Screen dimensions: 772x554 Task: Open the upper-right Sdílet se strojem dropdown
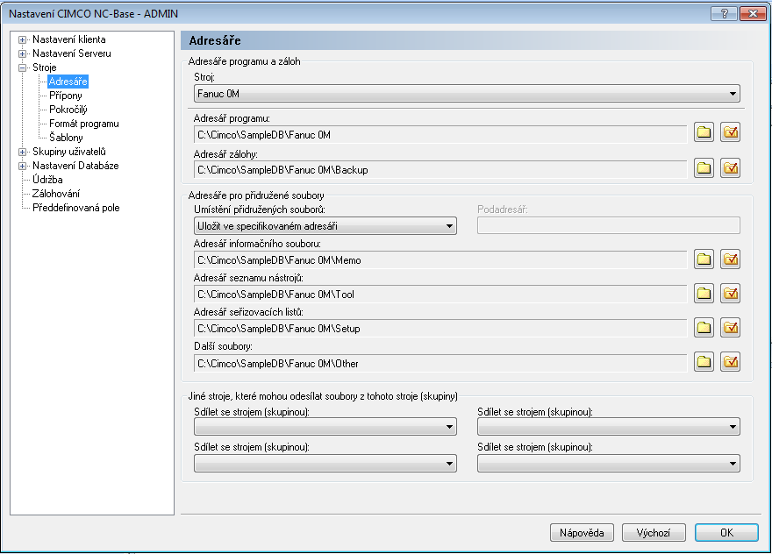(609, 427)
